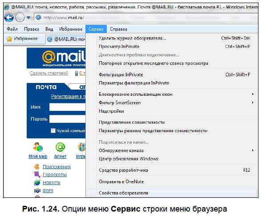Open the Справка menu
Image resolution: width=262 pixels, height=216 pixels.
118,29
